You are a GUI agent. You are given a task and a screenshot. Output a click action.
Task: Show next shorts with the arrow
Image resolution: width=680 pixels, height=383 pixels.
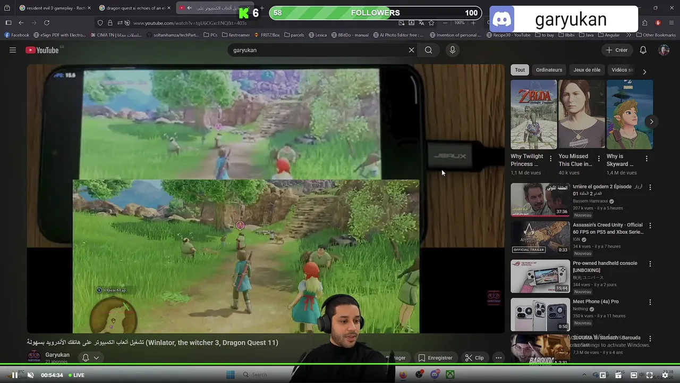651,122
